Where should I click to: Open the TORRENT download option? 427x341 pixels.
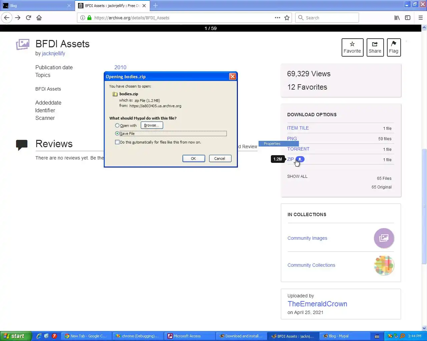pyautogui.click(x=298, y=149)
